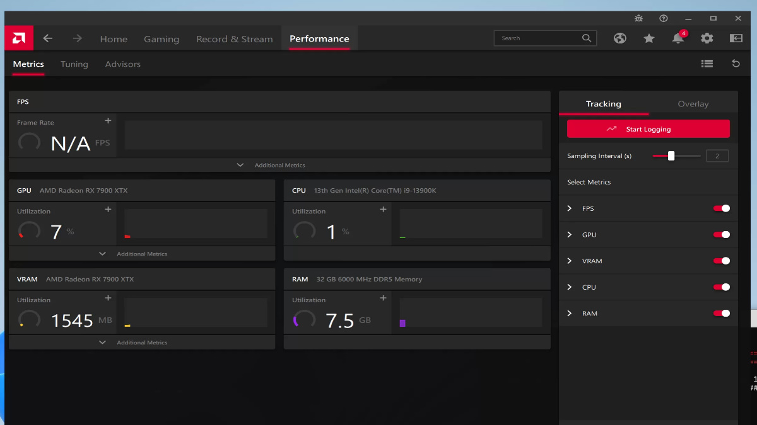Expand FPS Additional Metrics chevron
This screenshot has width=757, height=425.
coord(240,165)
